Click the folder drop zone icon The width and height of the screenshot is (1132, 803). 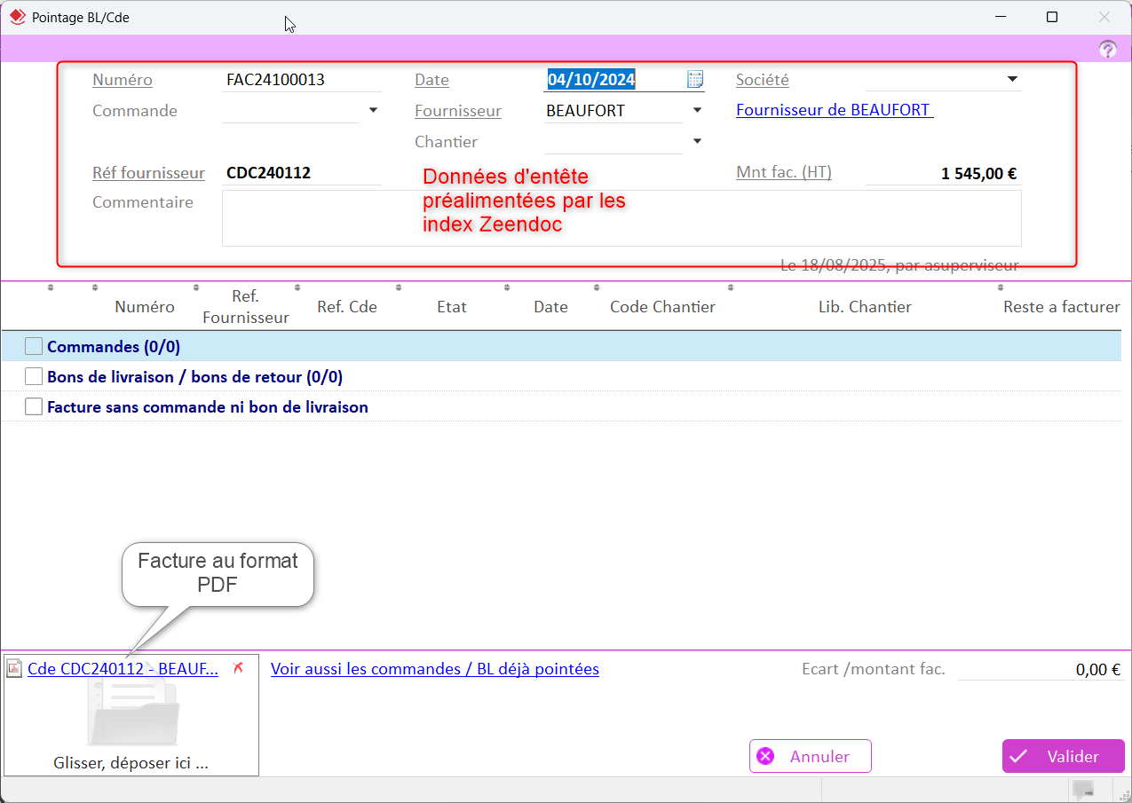click(133, 714)
